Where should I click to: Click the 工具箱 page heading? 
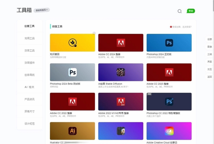pos(24,10)
